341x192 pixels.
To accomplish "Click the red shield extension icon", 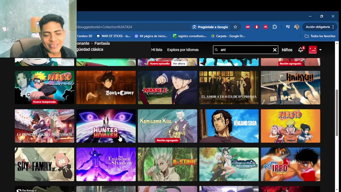I will point(257,27).
